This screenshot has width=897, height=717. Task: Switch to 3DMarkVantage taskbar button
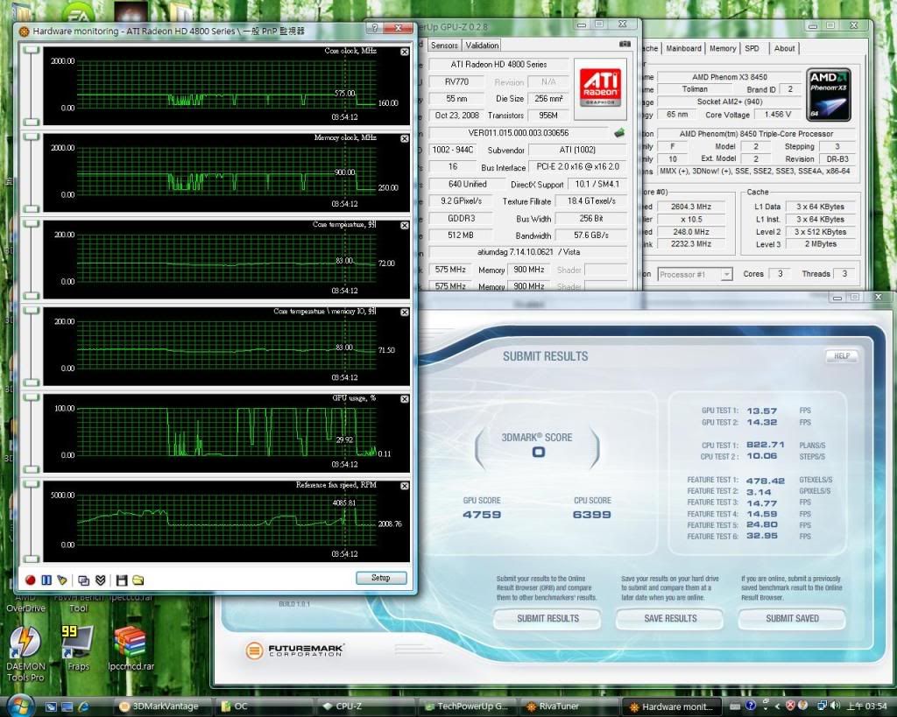(162, 706)
